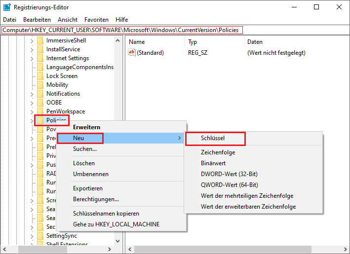Select the Notifications folder icon
Viewport: 350px width, 254px height.
[40, 94]
